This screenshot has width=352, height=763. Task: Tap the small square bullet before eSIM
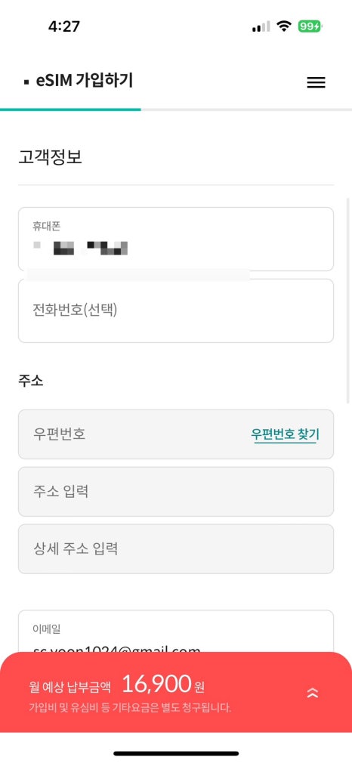[x=26, y=82]
